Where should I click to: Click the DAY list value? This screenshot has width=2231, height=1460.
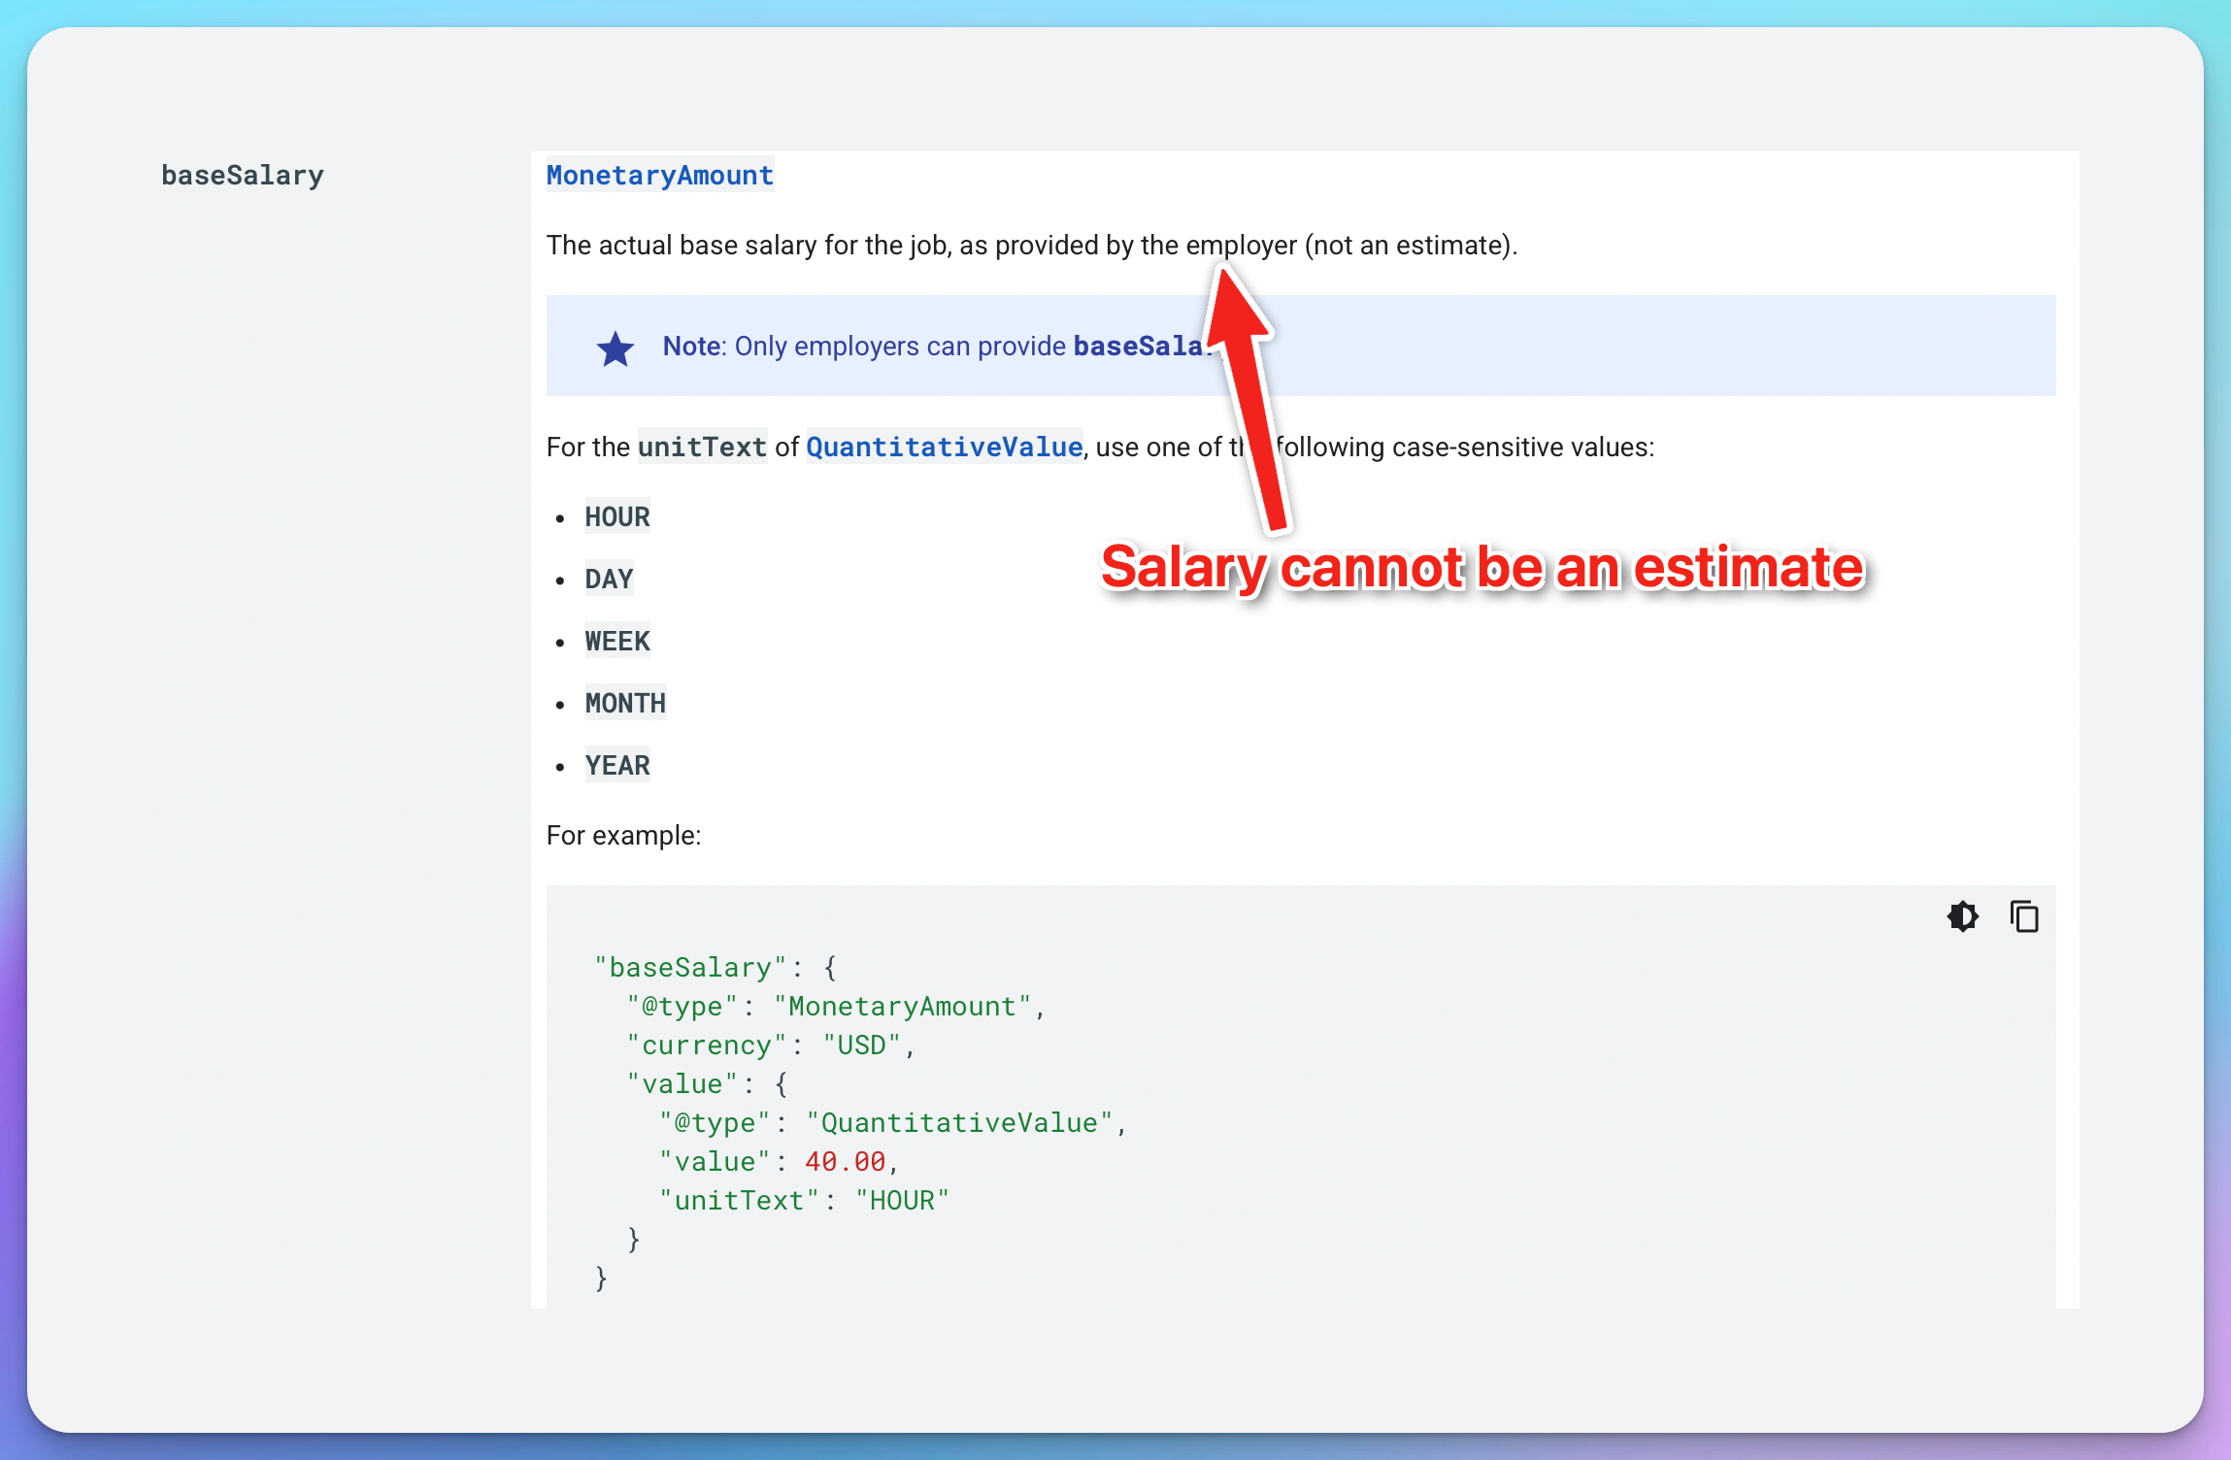coord(609,579)
